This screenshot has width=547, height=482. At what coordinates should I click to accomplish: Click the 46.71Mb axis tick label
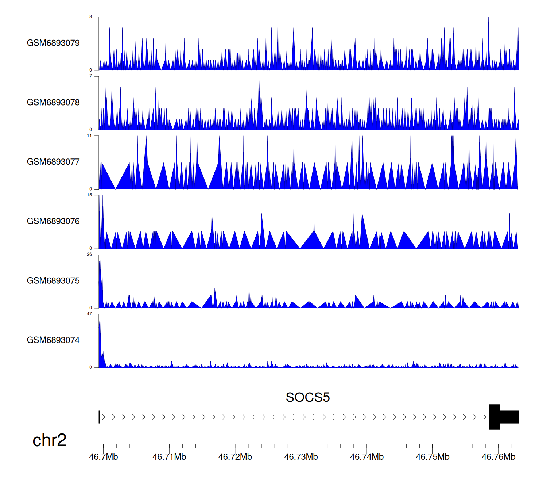(x=169, y=457)
